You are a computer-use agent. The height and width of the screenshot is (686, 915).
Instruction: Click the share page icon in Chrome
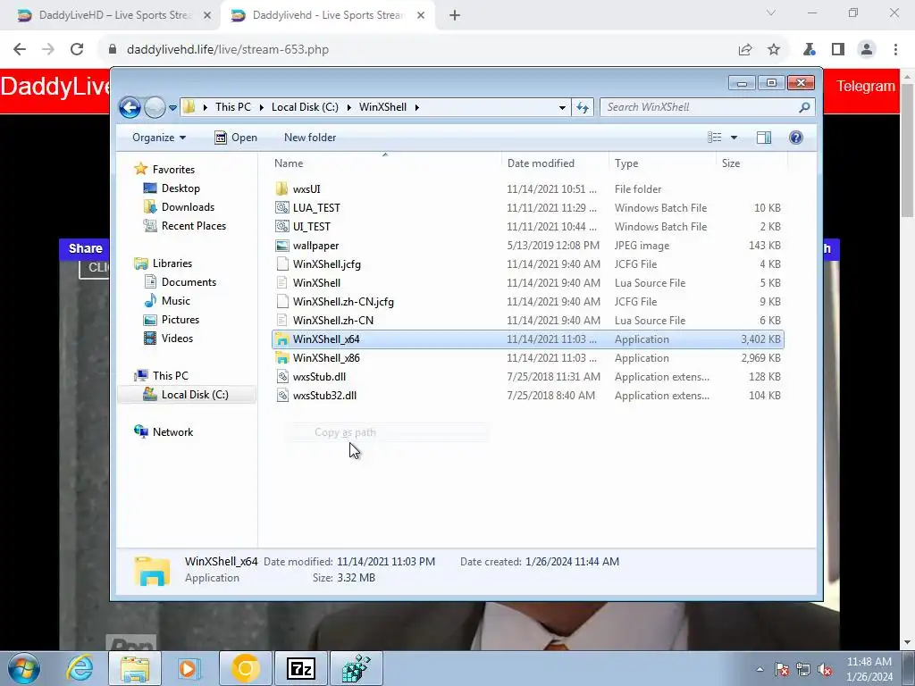tap(745, 50)
